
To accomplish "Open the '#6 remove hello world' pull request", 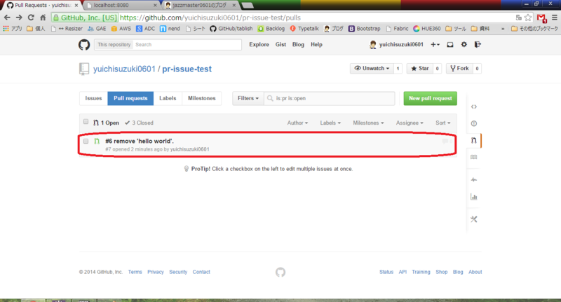I will tap(140, 141).
